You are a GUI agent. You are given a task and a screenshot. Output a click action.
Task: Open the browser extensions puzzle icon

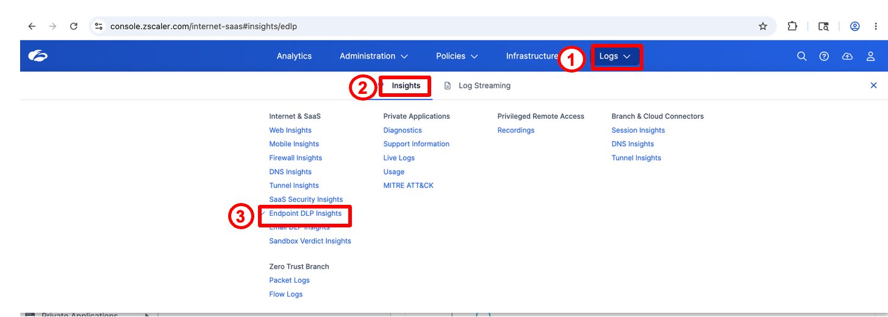click(792, 26)
